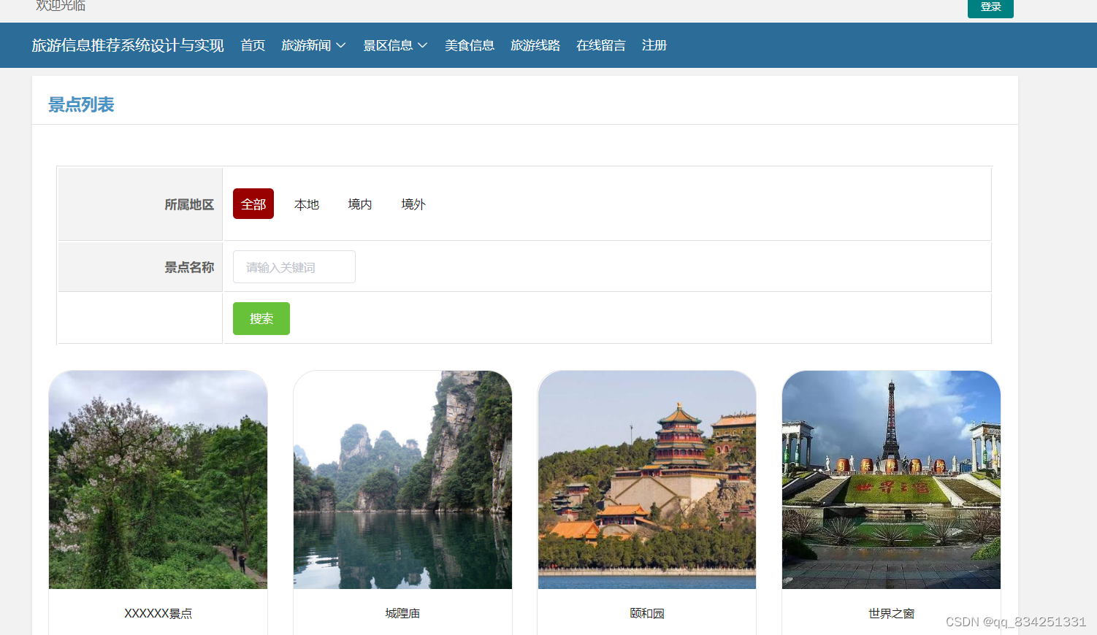Click the 世界之窗 title text
This screenshot has height=635, width=1097.
[x=891, y=613]
